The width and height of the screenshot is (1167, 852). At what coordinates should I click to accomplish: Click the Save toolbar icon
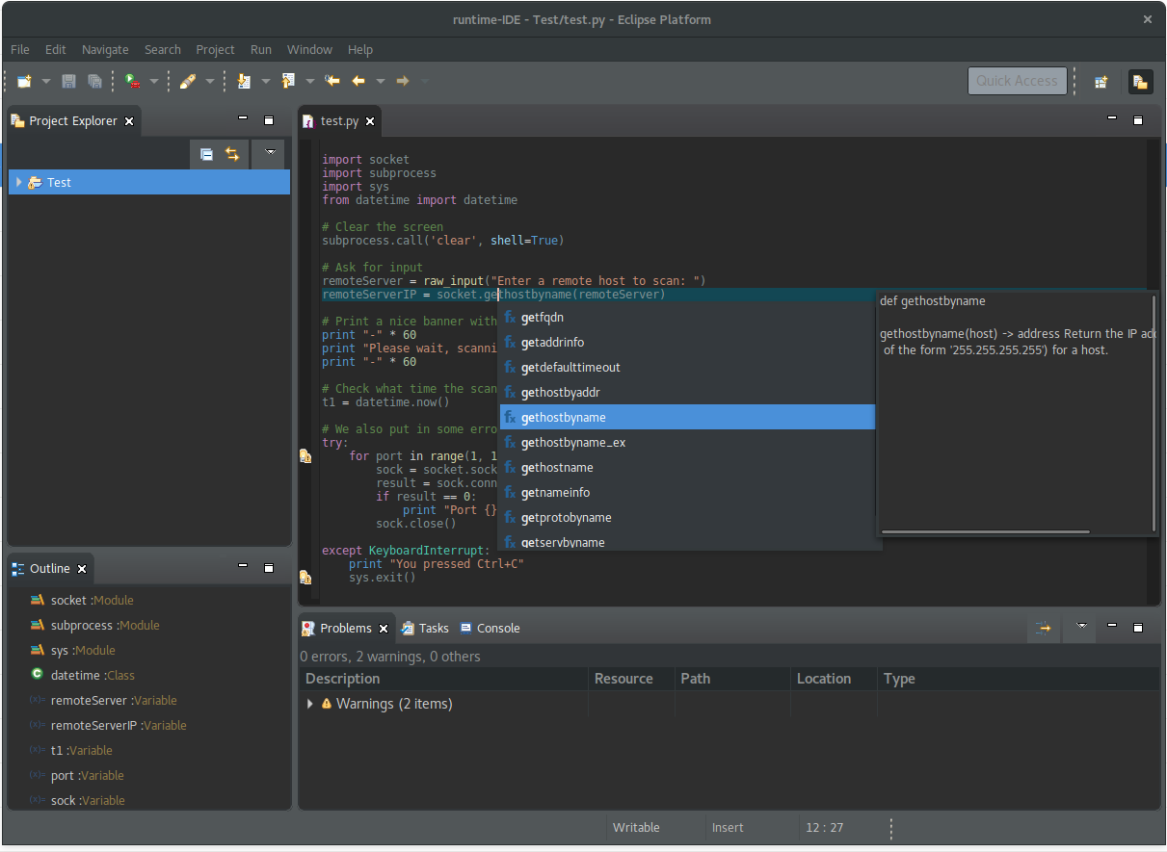tap(69, 82)
